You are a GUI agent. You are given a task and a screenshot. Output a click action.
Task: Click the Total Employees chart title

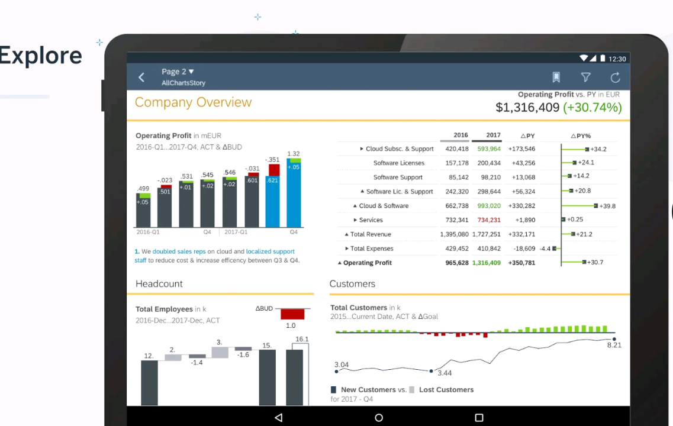[171, 309]
